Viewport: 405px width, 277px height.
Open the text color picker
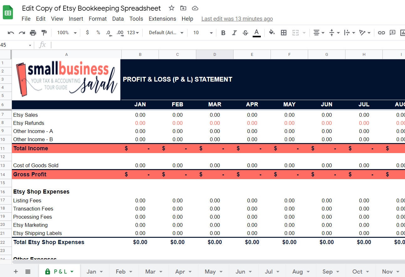[x=256, y=33]
